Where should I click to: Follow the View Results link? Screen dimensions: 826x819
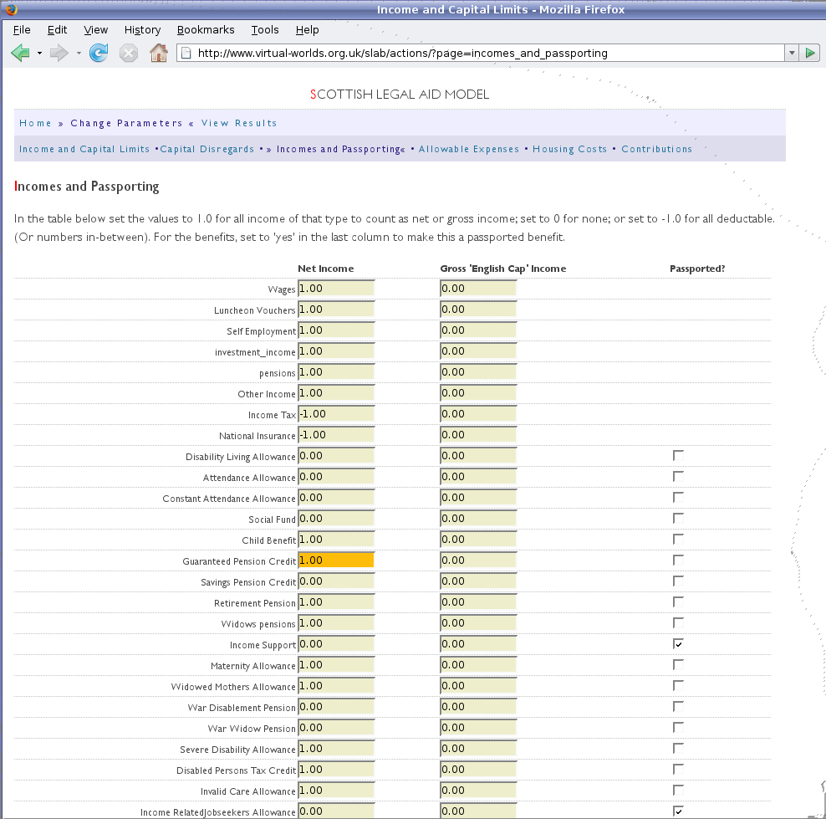238,123
